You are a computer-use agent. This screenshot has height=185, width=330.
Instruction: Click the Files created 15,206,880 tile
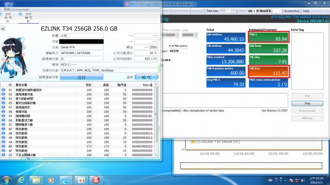click(226, 60)
